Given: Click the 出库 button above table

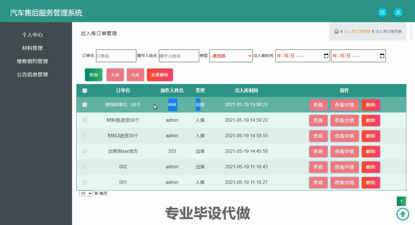Looking at the screenshot, I should point(135,75).
